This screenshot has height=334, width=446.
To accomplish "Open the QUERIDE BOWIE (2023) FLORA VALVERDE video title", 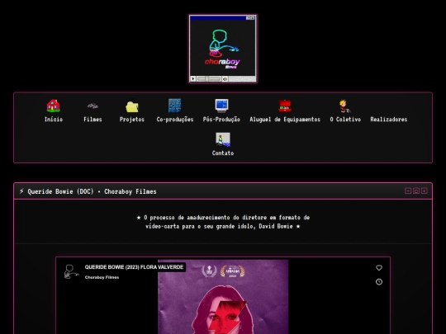I will (134, 267).
